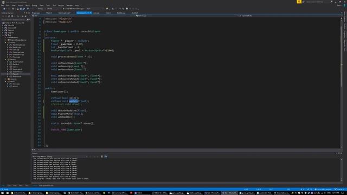Select Player.cpp in Solution Explorer
Viewport: 347px width, 195px height.
pos(16,57)
